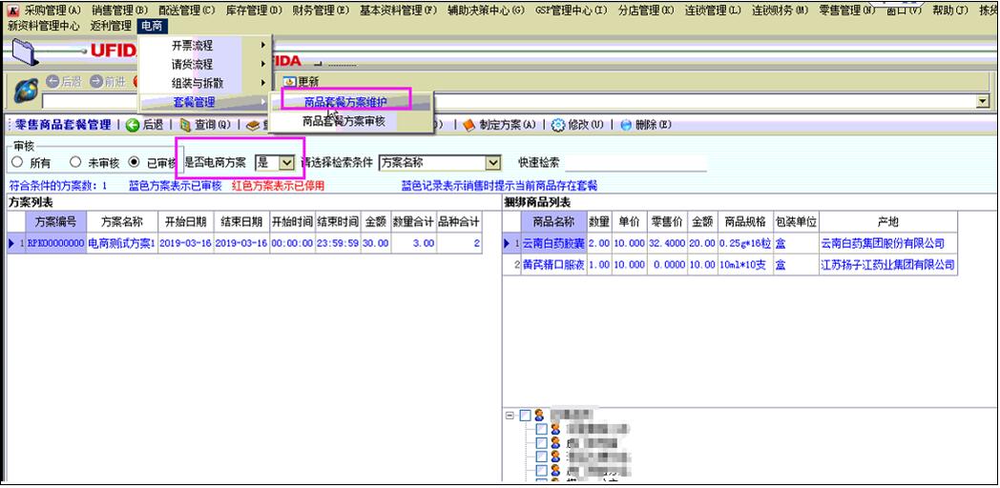The image size is (1000, 488).
Task: Collapse the top tree node
Action: point(510,416)
